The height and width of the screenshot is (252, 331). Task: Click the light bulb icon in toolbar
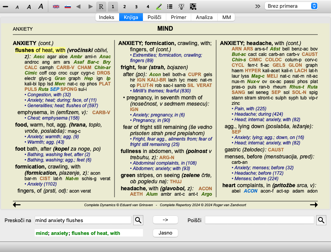pos(181,7)
